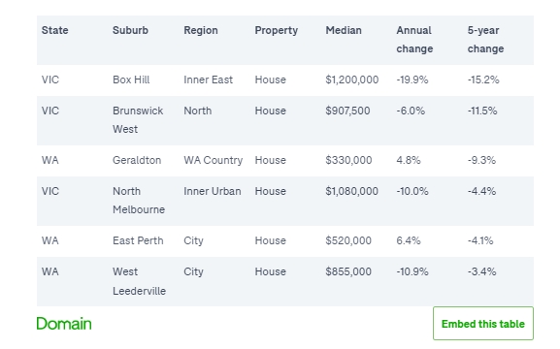Screen dimensions: 560x349
Task: Click the $330,000 median value
Action: pos(348,160)
